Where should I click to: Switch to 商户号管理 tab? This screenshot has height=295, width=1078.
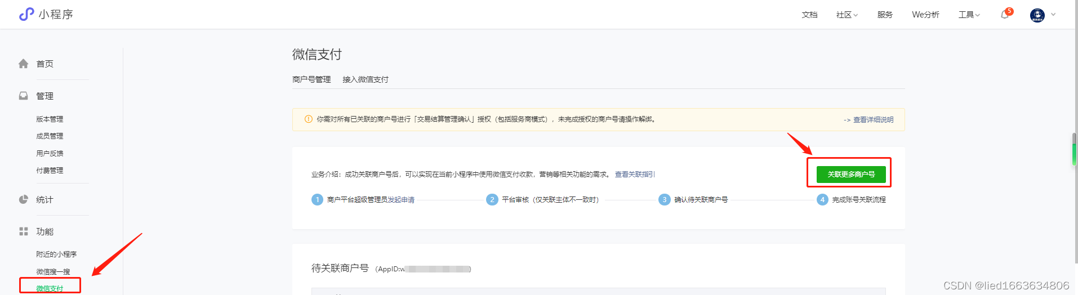(311, 79)
